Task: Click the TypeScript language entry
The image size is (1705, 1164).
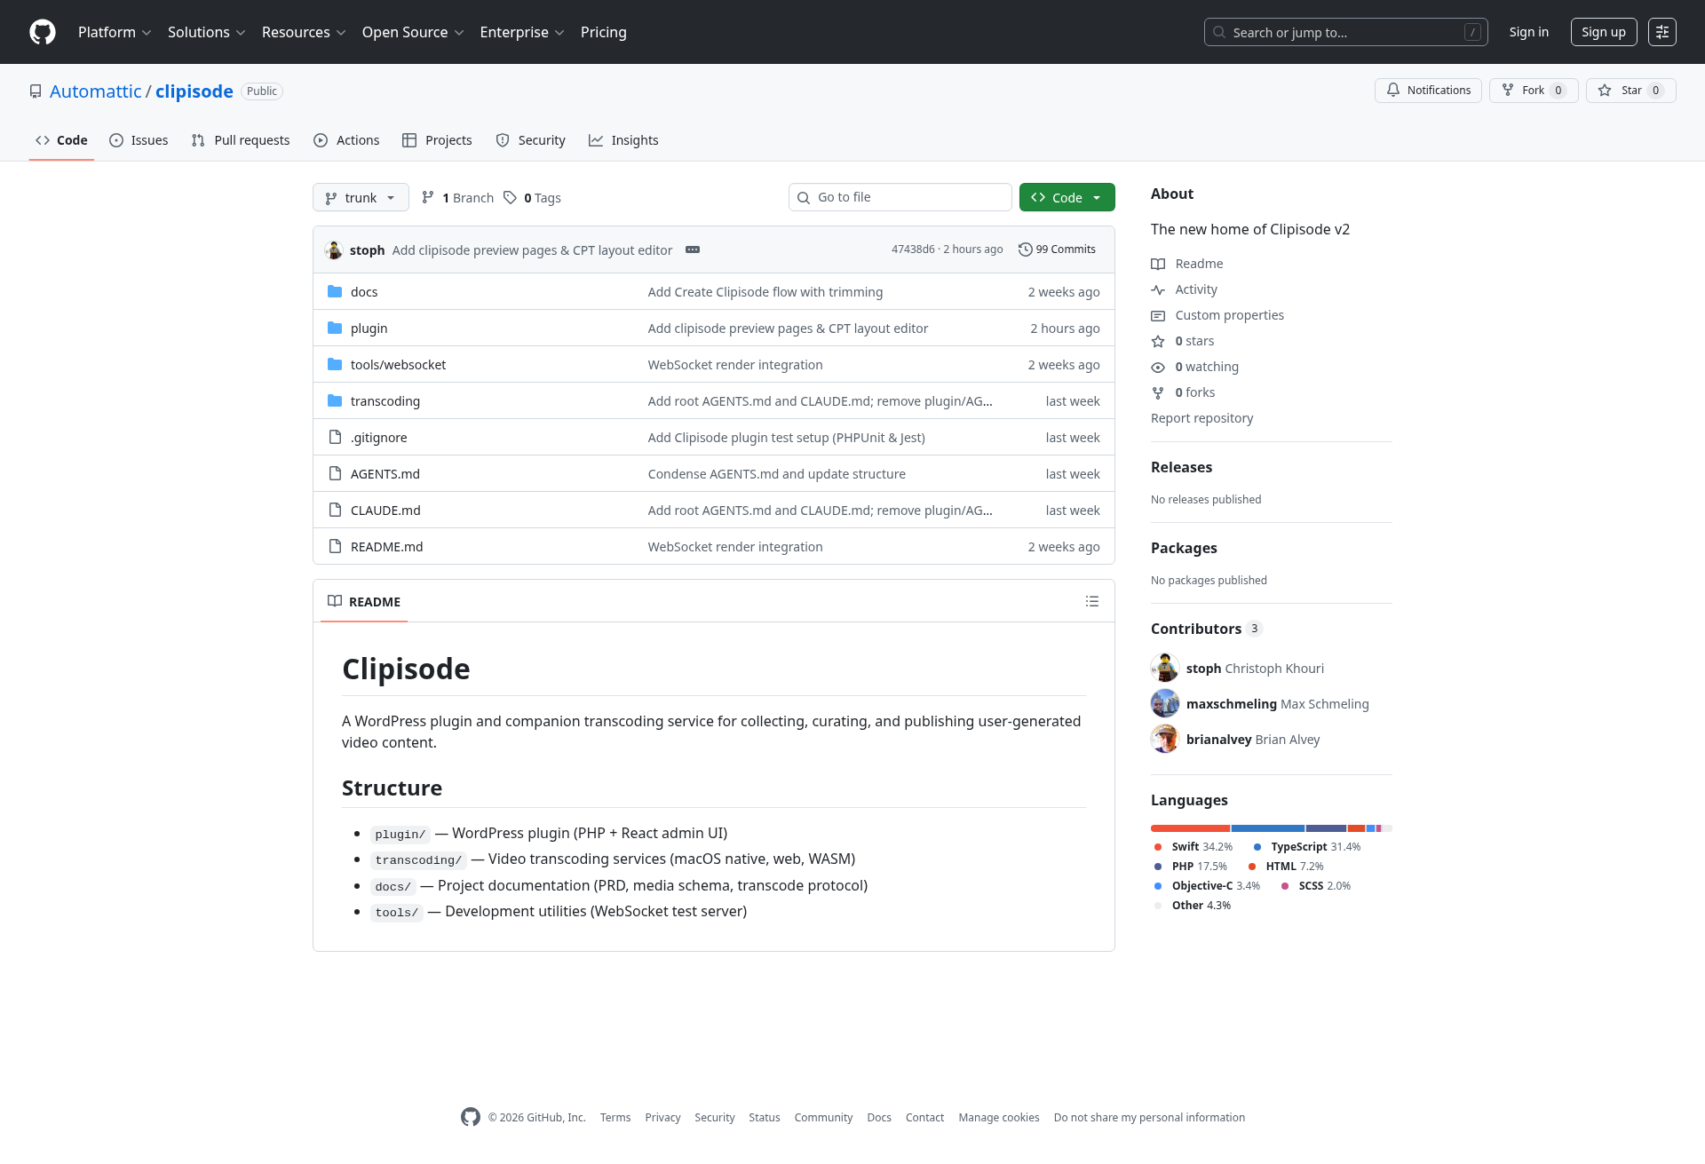Action: tap(1306, 847)
